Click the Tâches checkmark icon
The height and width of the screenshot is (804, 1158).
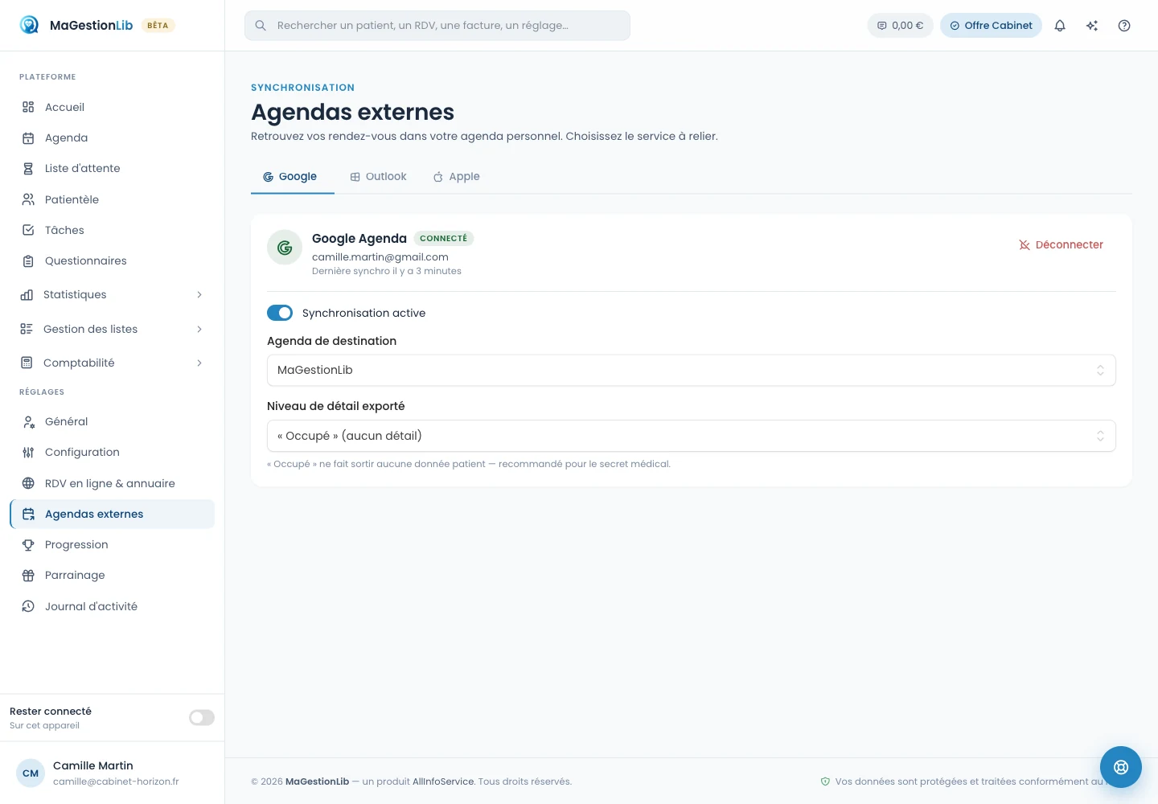(x=28, y=230)
